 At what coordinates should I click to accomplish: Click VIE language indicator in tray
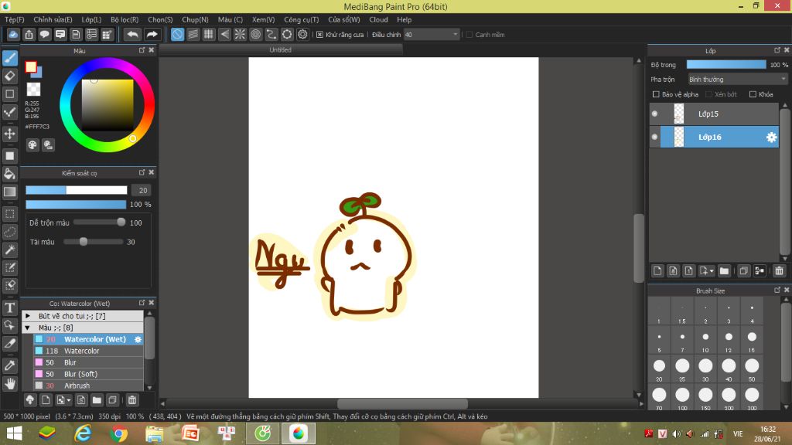click(738, 433)
